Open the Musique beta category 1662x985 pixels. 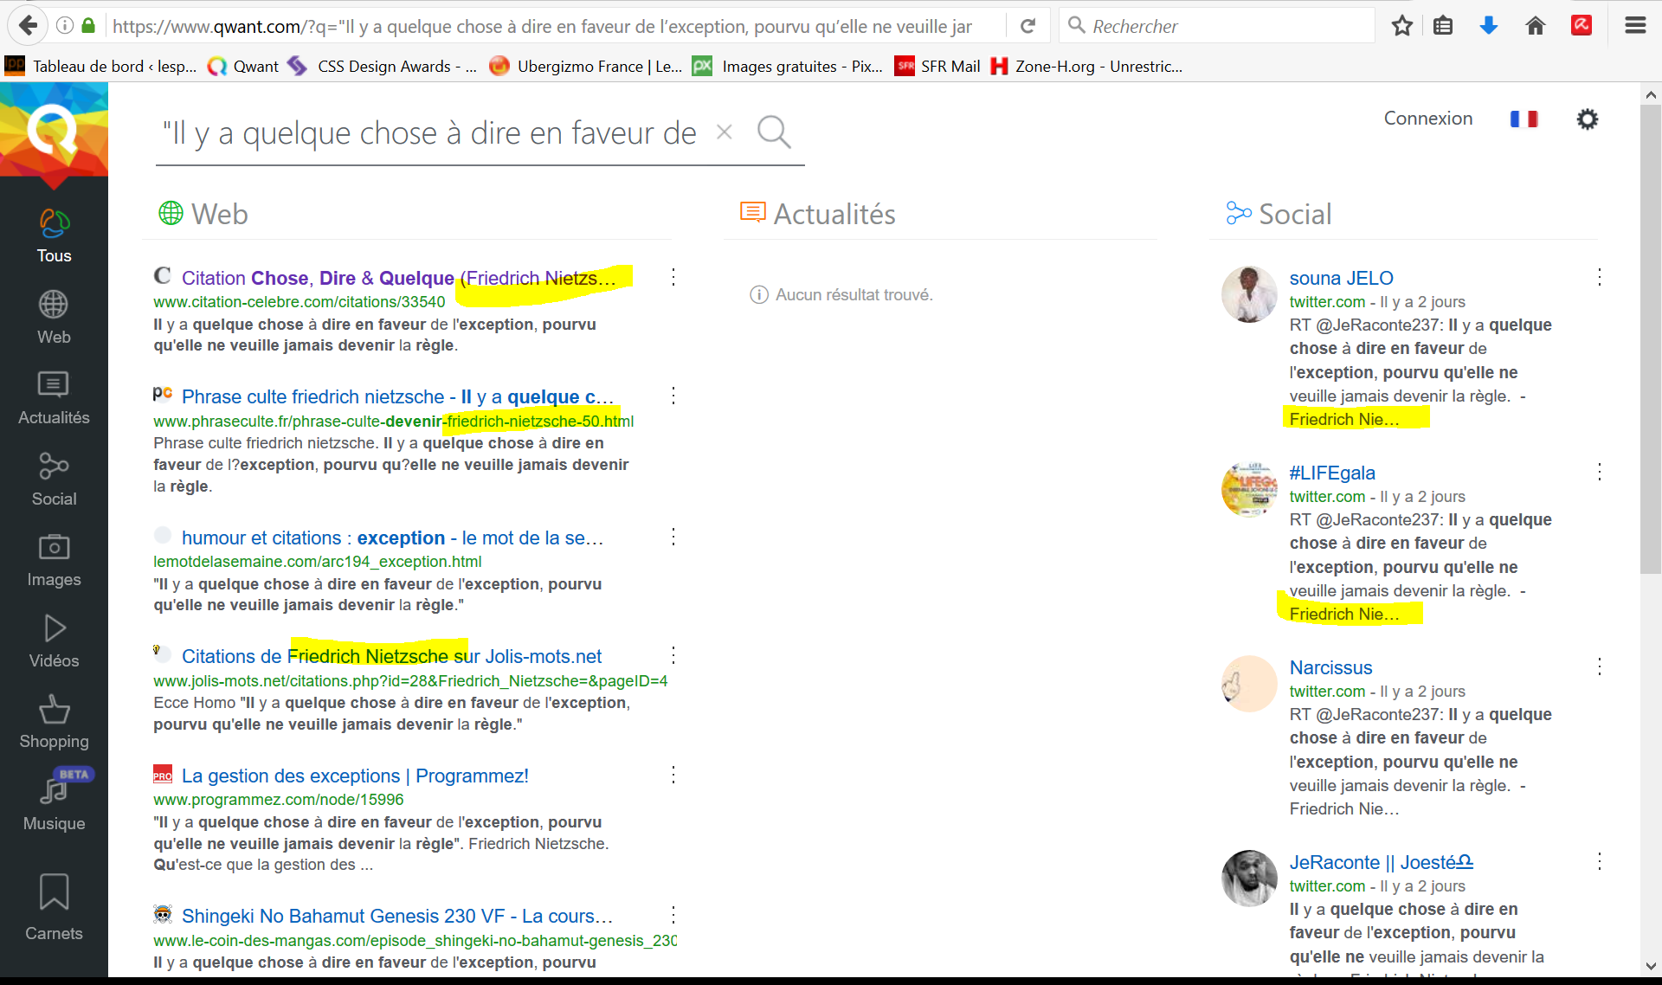pos(54,803)
